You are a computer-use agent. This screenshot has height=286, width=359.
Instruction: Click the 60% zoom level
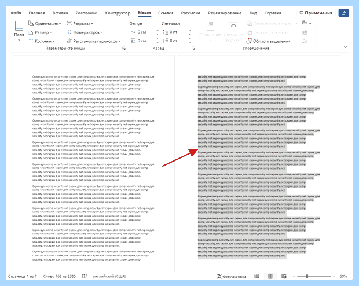(x=343, y=276)
